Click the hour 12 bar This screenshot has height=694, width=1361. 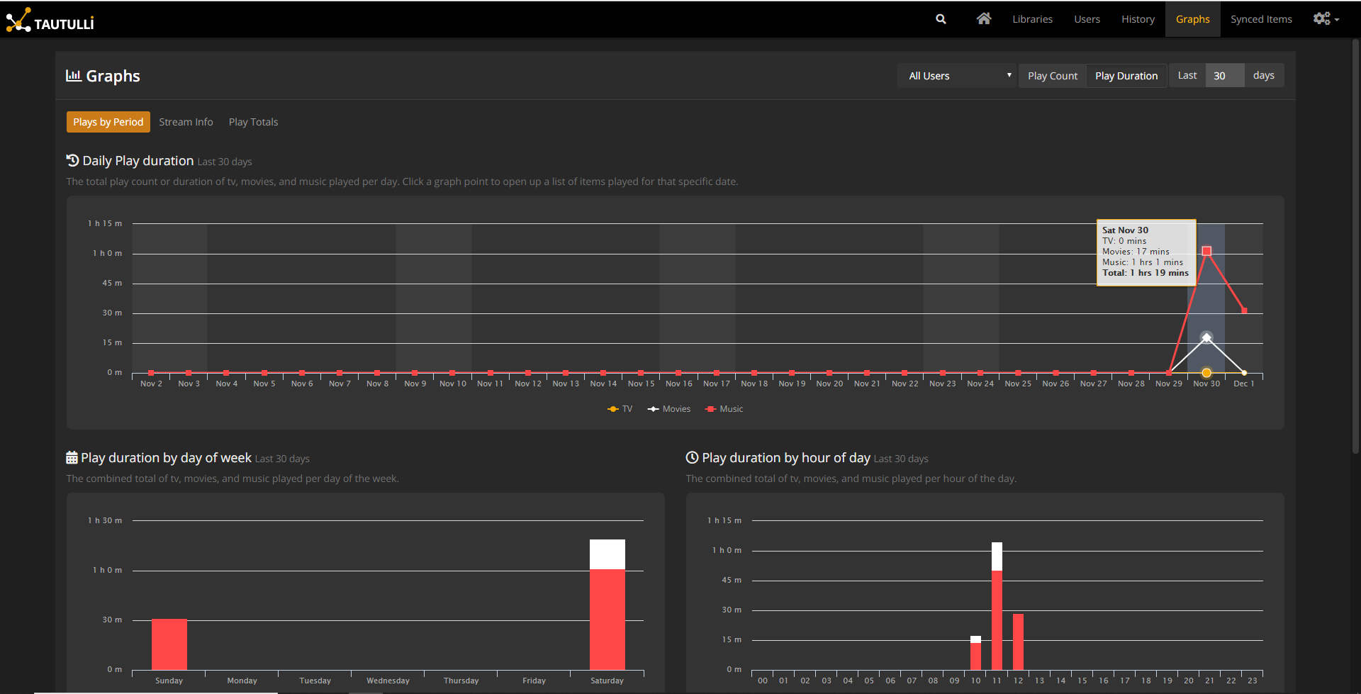[x=1018, y=642]
